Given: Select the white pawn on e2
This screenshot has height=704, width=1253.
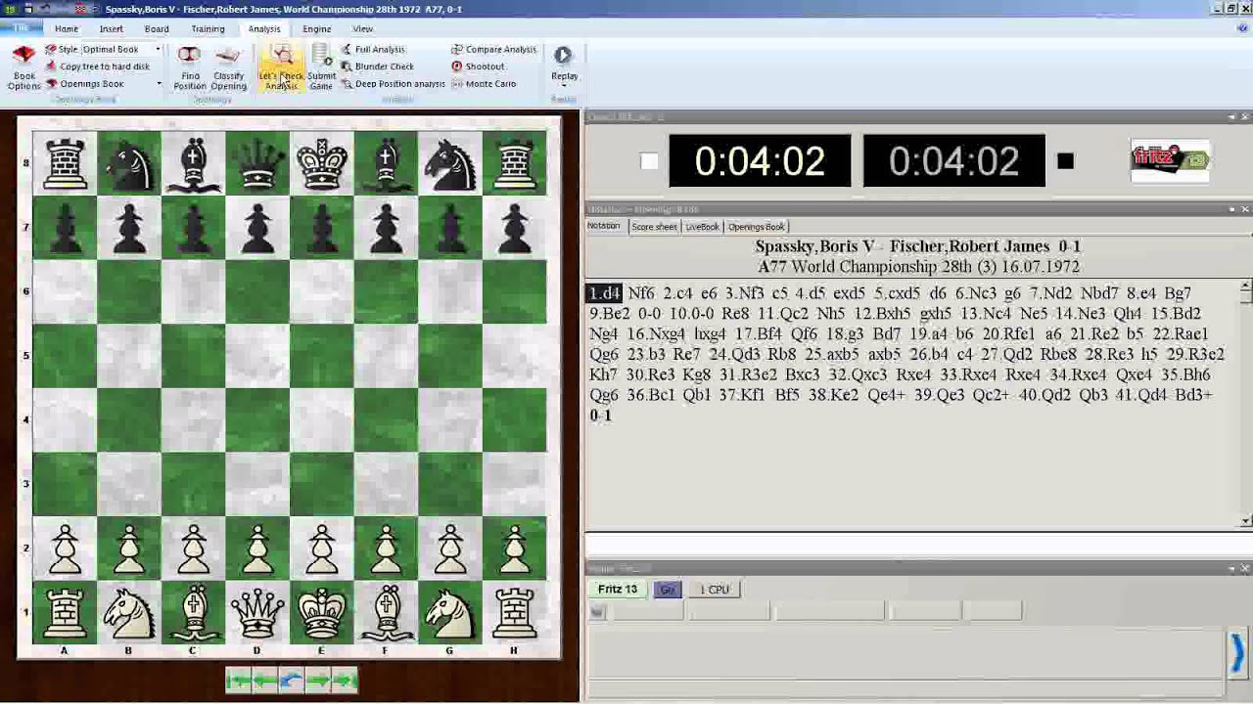Looking at the screenshot, I should click(x=321, y=549).
